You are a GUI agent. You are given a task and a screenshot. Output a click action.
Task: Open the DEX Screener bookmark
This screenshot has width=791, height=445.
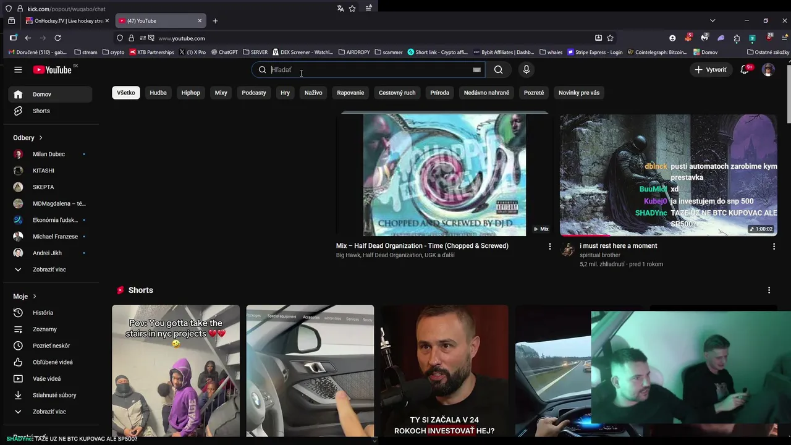(303, 52)
